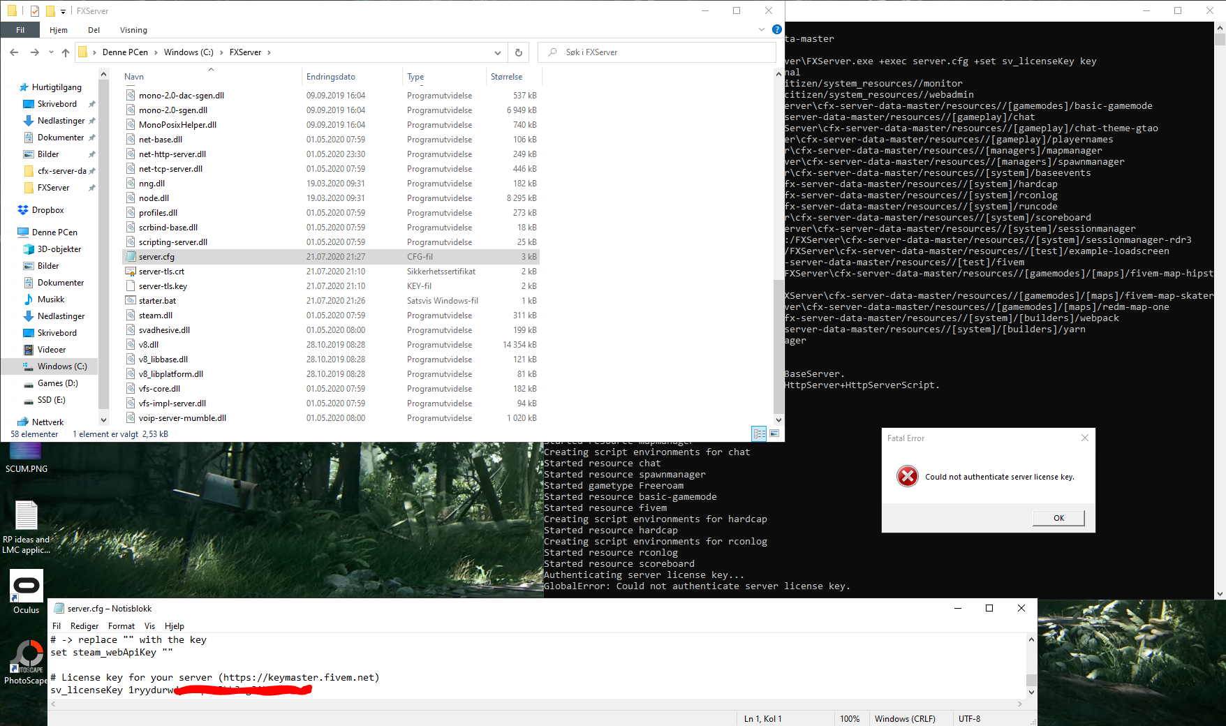Select Videoer in the navigation pane
1226x726 pixels.
[52, 350]
